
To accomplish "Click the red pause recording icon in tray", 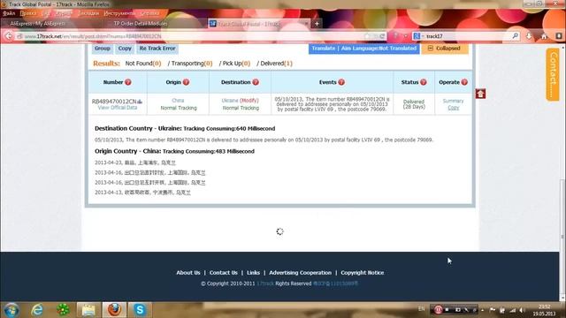I will pos(438,310).
